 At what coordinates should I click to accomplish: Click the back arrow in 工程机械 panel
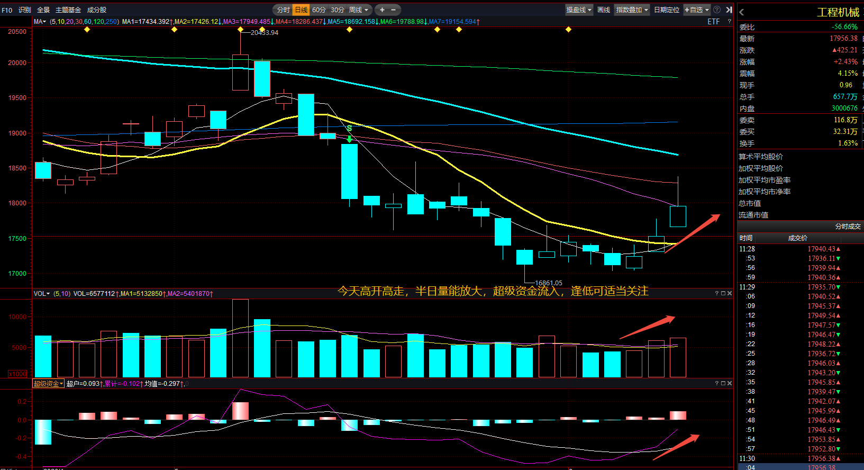click(x=742, y=12)
